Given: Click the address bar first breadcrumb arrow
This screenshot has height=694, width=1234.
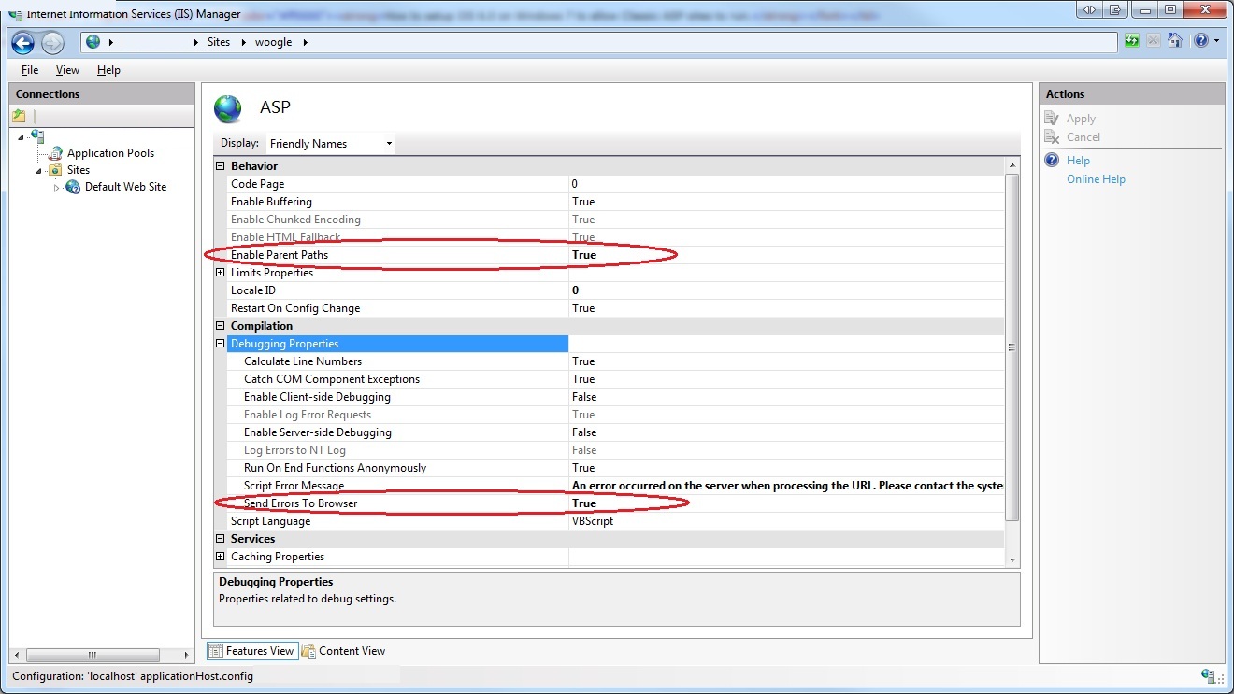Looking at the screenshot, I should (110, 42).
